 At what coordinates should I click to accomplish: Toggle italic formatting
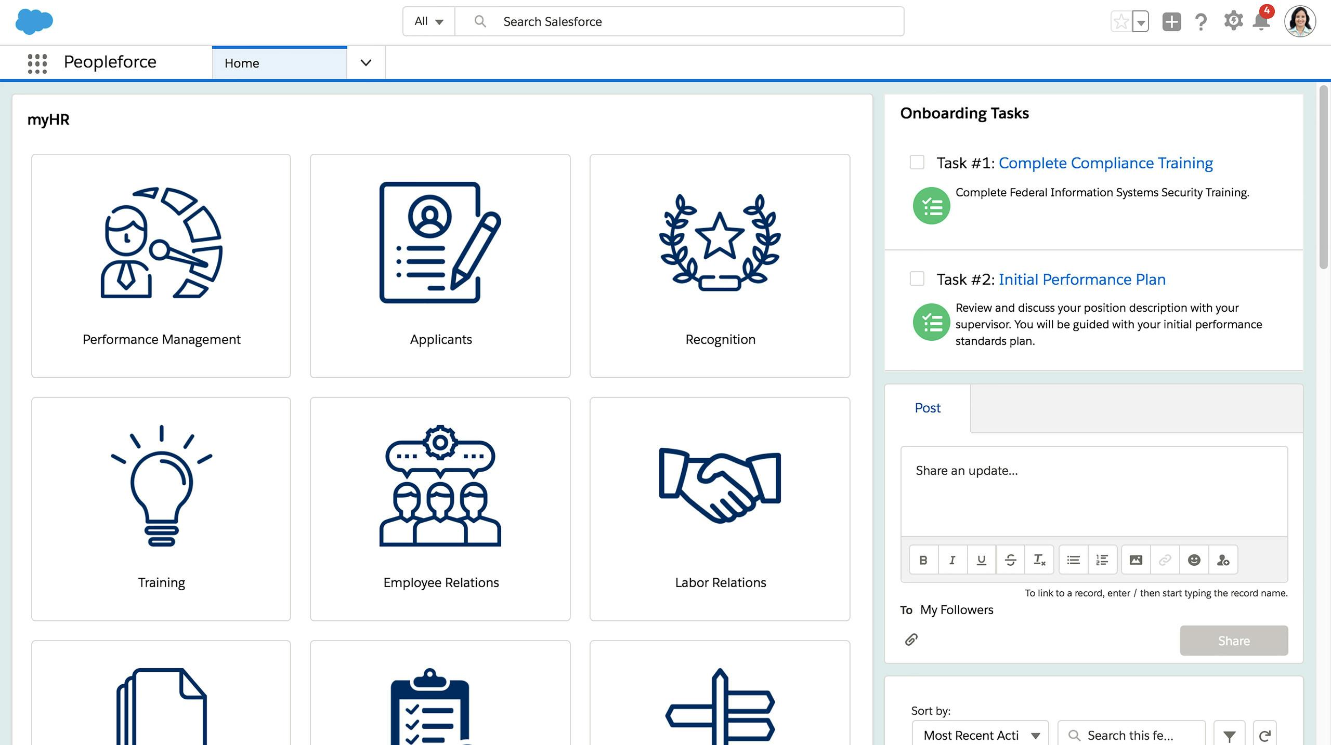952,560
